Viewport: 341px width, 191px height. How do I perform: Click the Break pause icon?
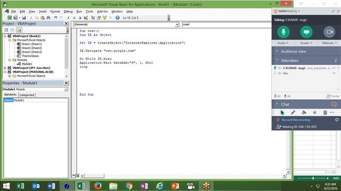point(74,18)
